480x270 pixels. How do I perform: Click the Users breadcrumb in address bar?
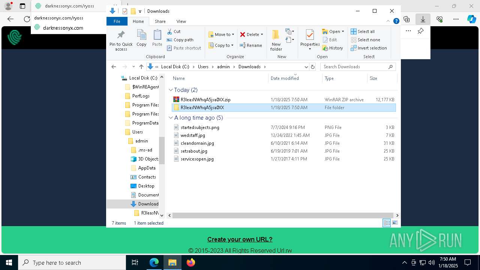(203, 67)
